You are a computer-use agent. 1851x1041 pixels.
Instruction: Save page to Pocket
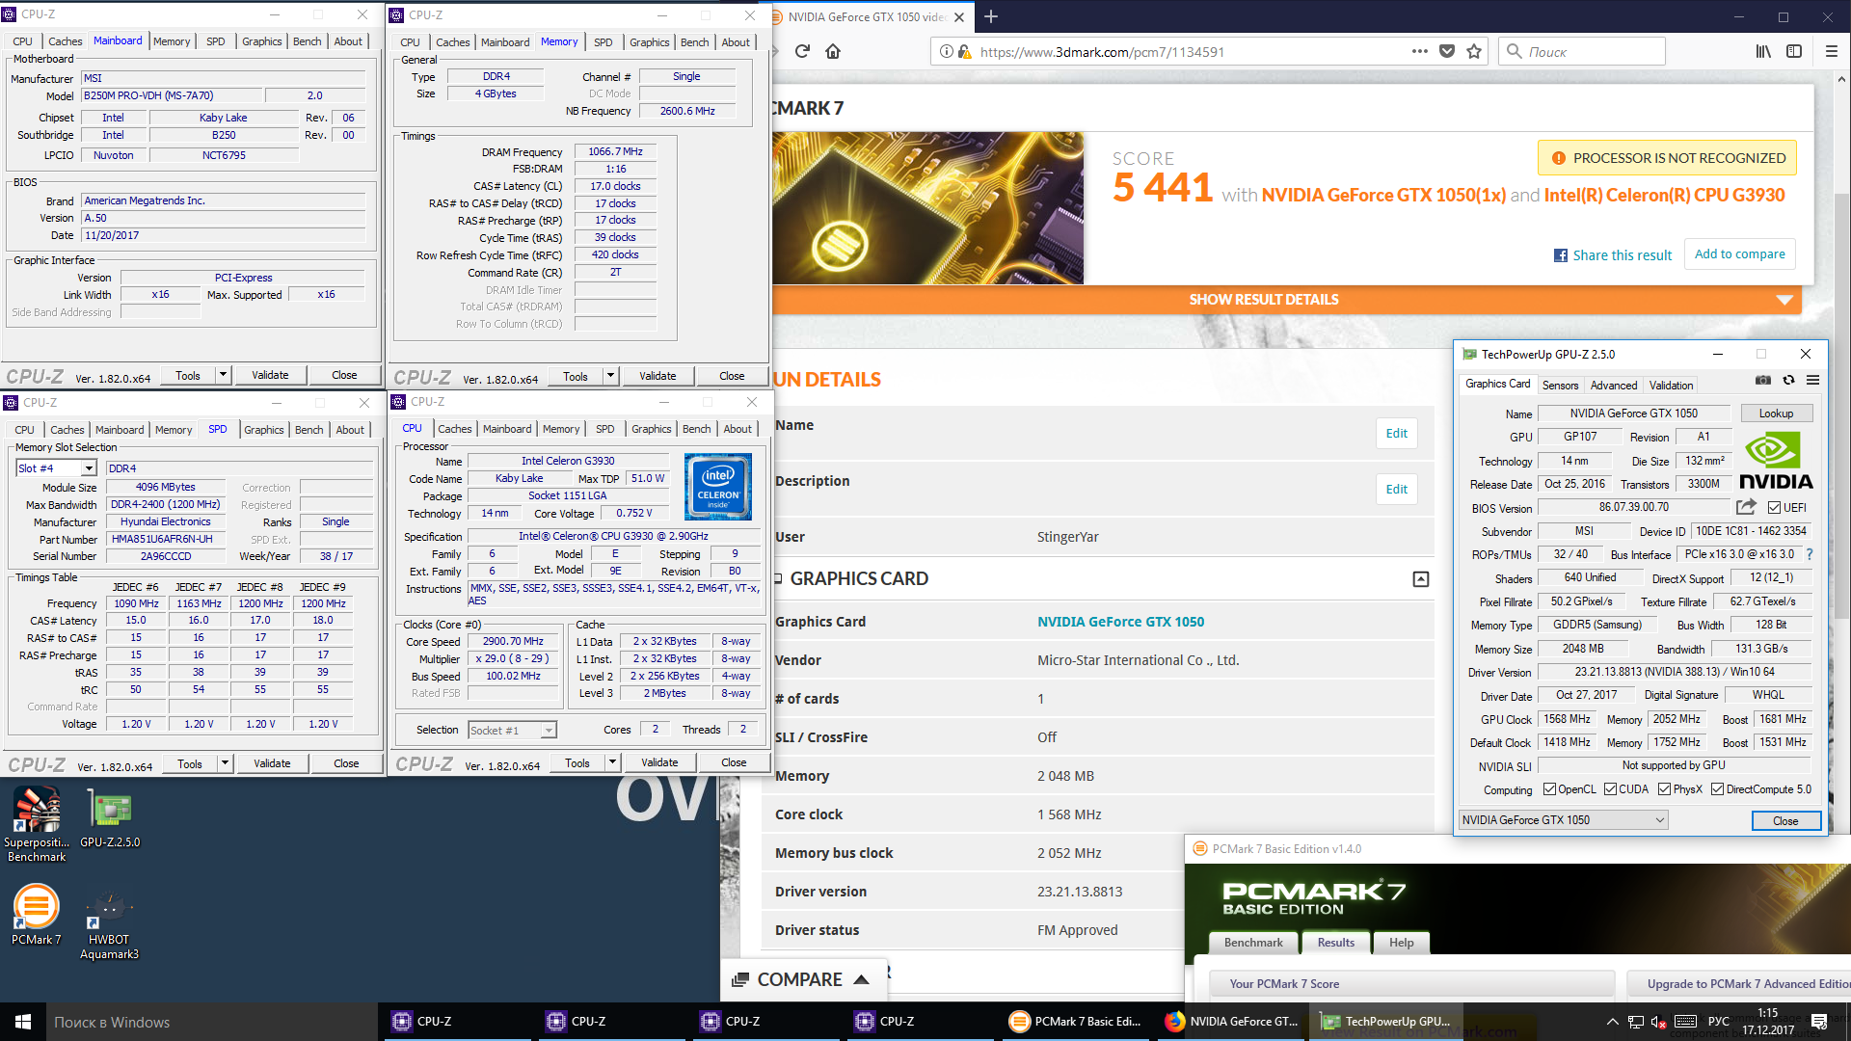(1447, 51)
